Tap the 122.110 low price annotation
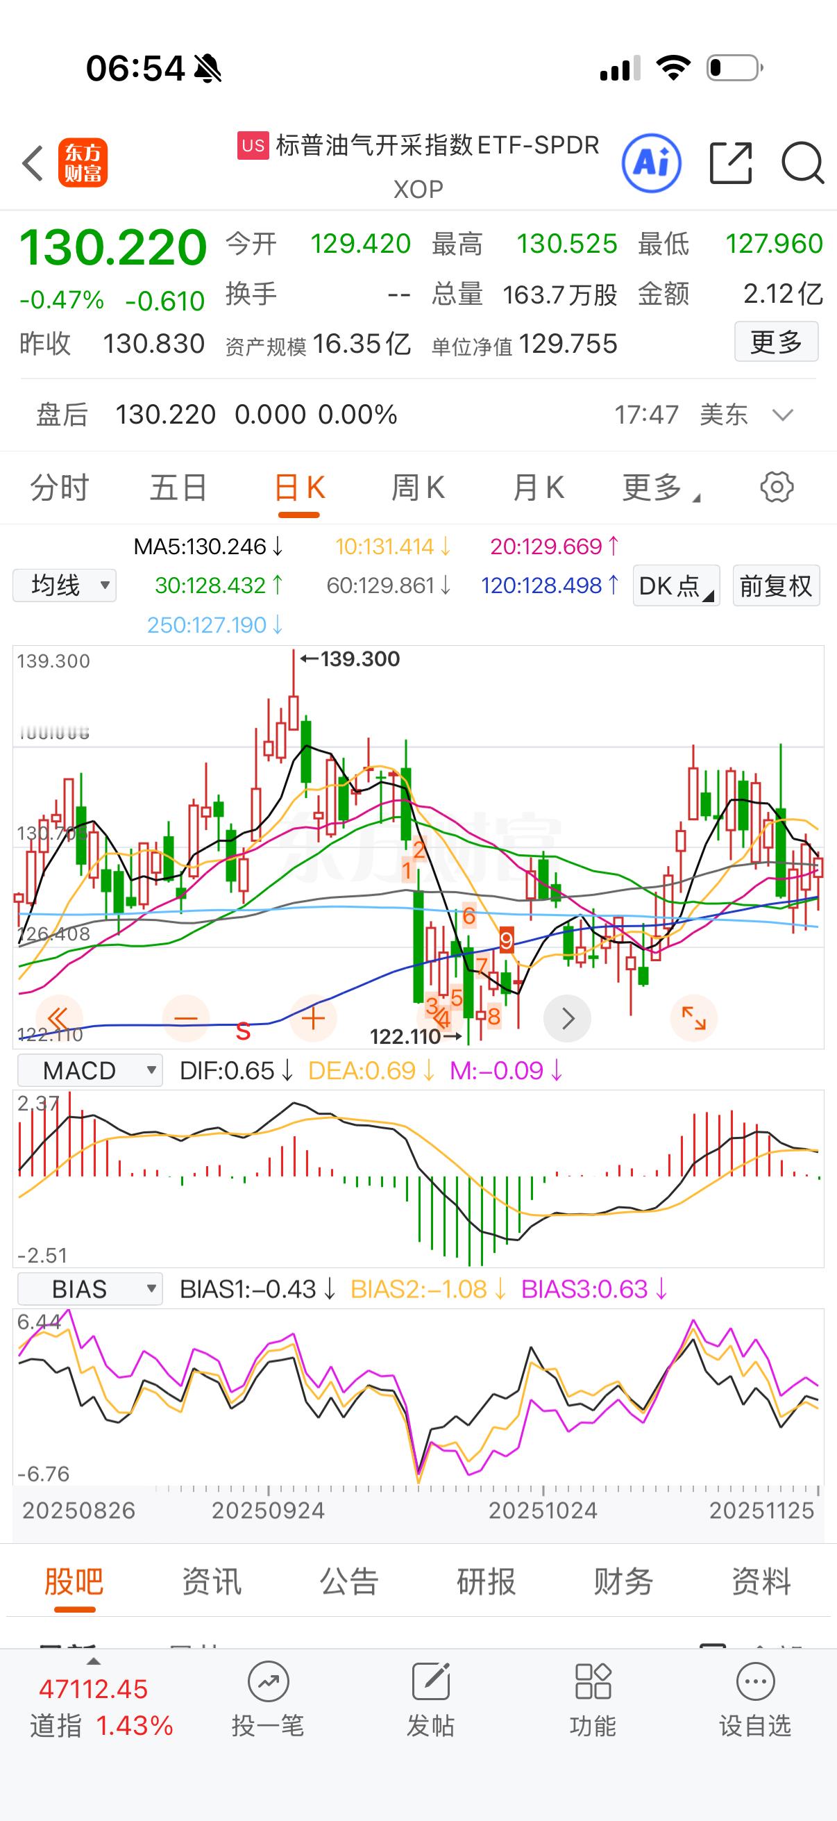The width and height of the screenshot is (837, 1821). click(416, 1036)
